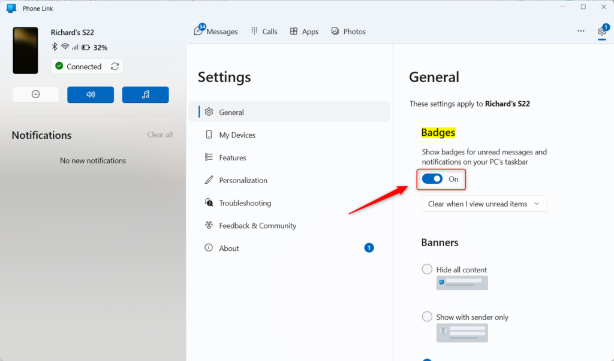Expand the Clear when I view unread items dropdown
Screen dimensions: 614x361
(x=484, y=204)
